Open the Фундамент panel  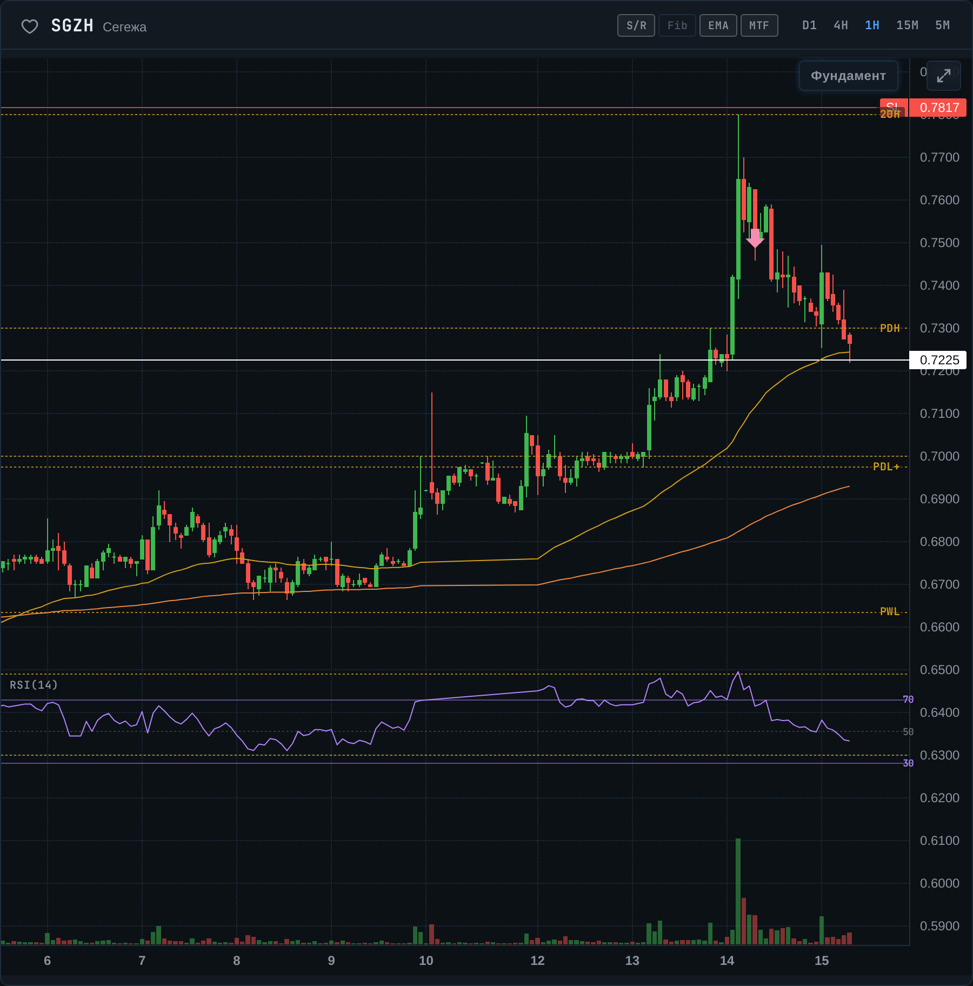(x=848, y=76)
